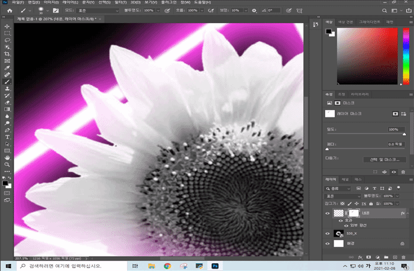This screenshot has height=271, width=414.
Task: Create a new group folder icon
Action: tap(386, 257)
